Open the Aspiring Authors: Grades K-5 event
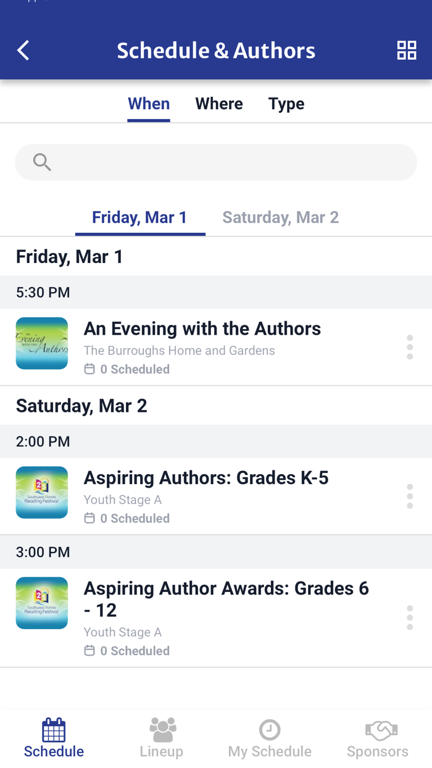This screenshot has height=768, width=432. pyautogui.click(x=207, y=477)
